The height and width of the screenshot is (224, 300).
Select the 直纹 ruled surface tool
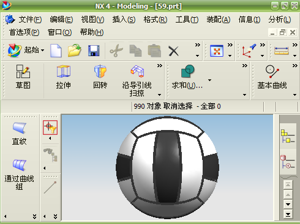click(19, 133)
